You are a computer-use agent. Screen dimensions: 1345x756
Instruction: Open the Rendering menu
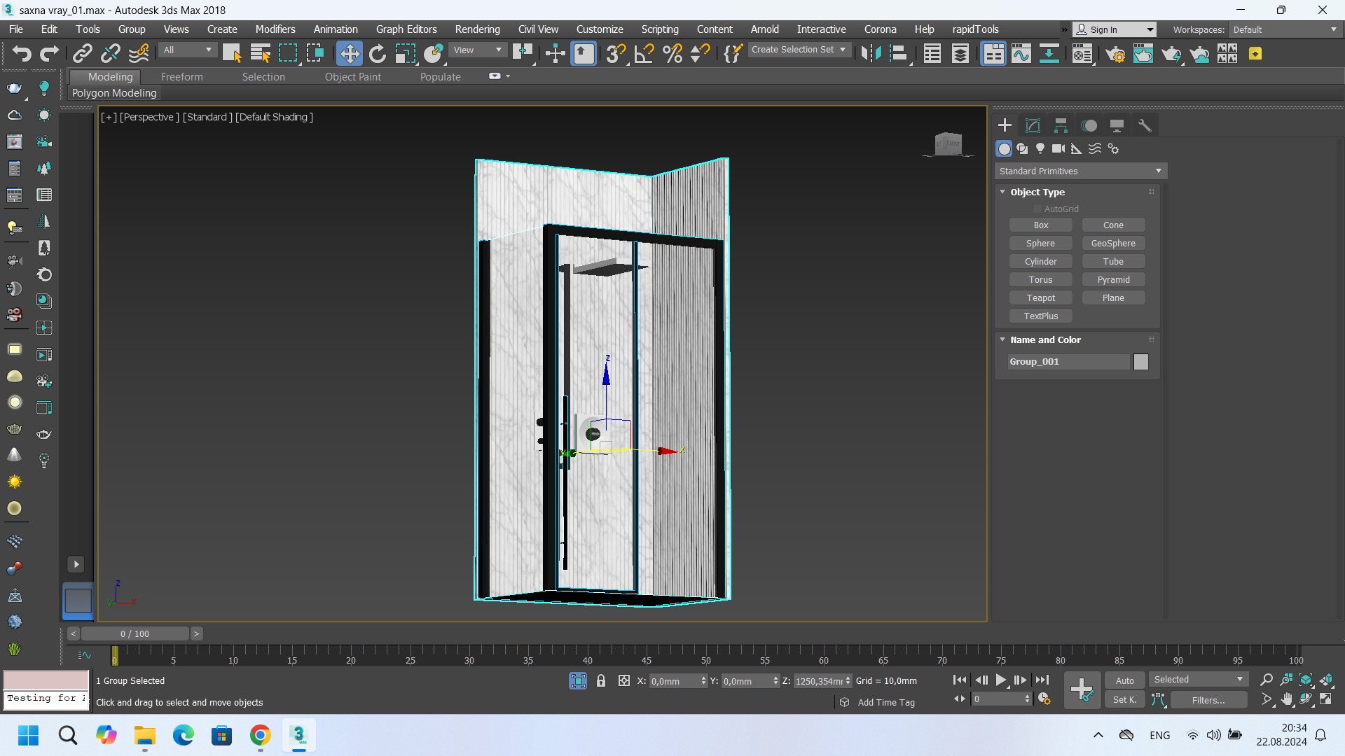point(477,29)
